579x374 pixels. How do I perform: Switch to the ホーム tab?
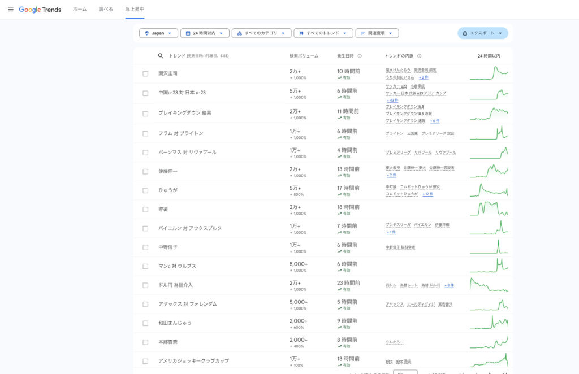(x=80, y=10)
